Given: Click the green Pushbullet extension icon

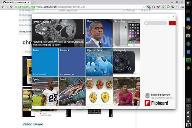Looking at the screenshot, I should (168, 7).
